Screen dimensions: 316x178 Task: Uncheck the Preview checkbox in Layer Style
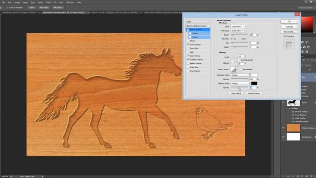click(x=284, y=36)
